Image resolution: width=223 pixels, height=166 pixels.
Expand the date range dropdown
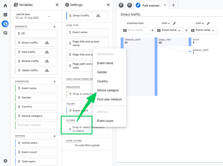[49, 16]
